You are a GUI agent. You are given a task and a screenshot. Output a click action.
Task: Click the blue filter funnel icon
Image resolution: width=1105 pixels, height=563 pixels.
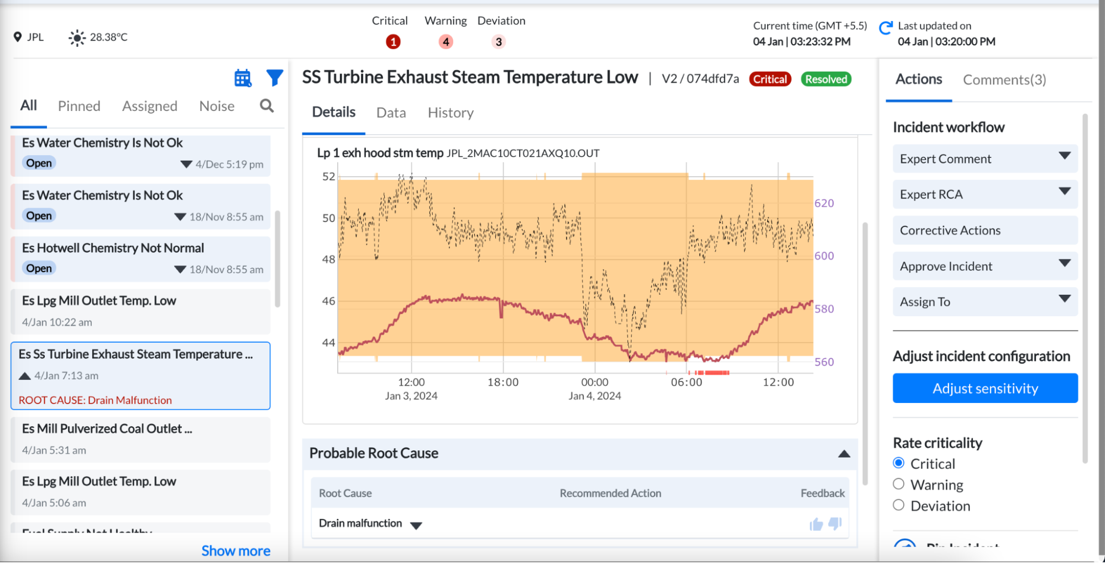(x=274, y=78)
